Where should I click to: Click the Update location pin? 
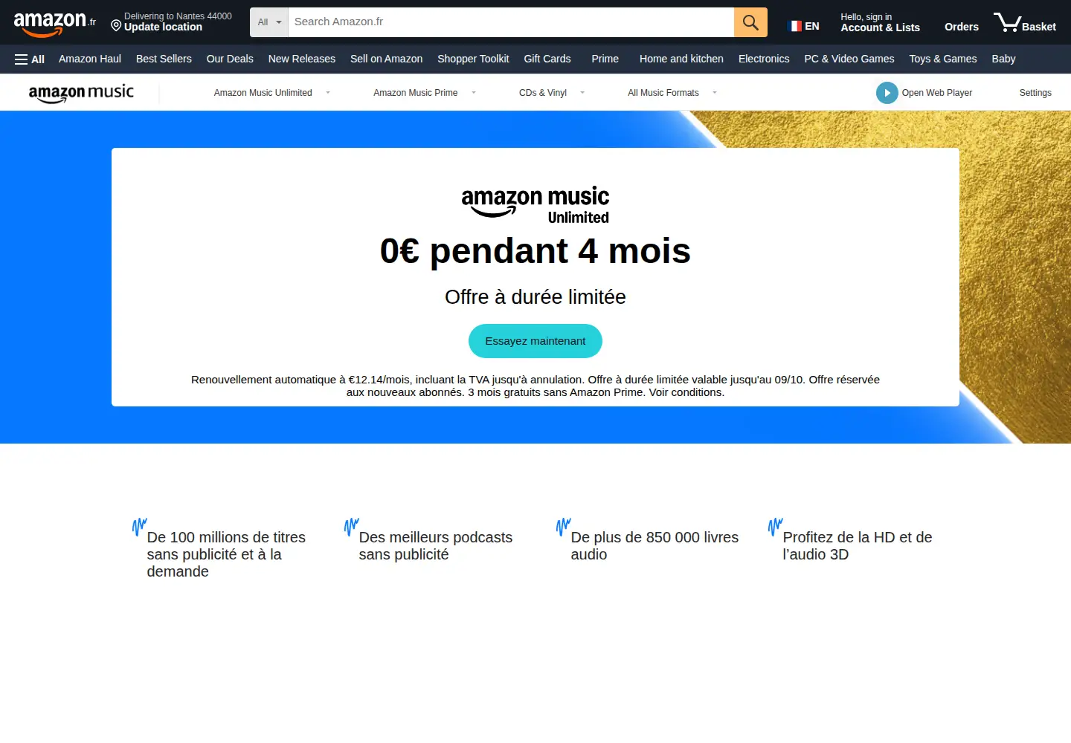(116, 26)
